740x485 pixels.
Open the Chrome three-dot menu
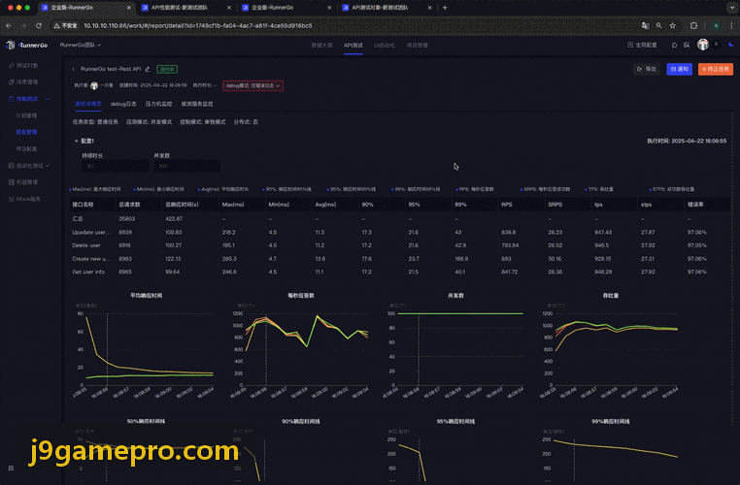[x=731, y=26]
